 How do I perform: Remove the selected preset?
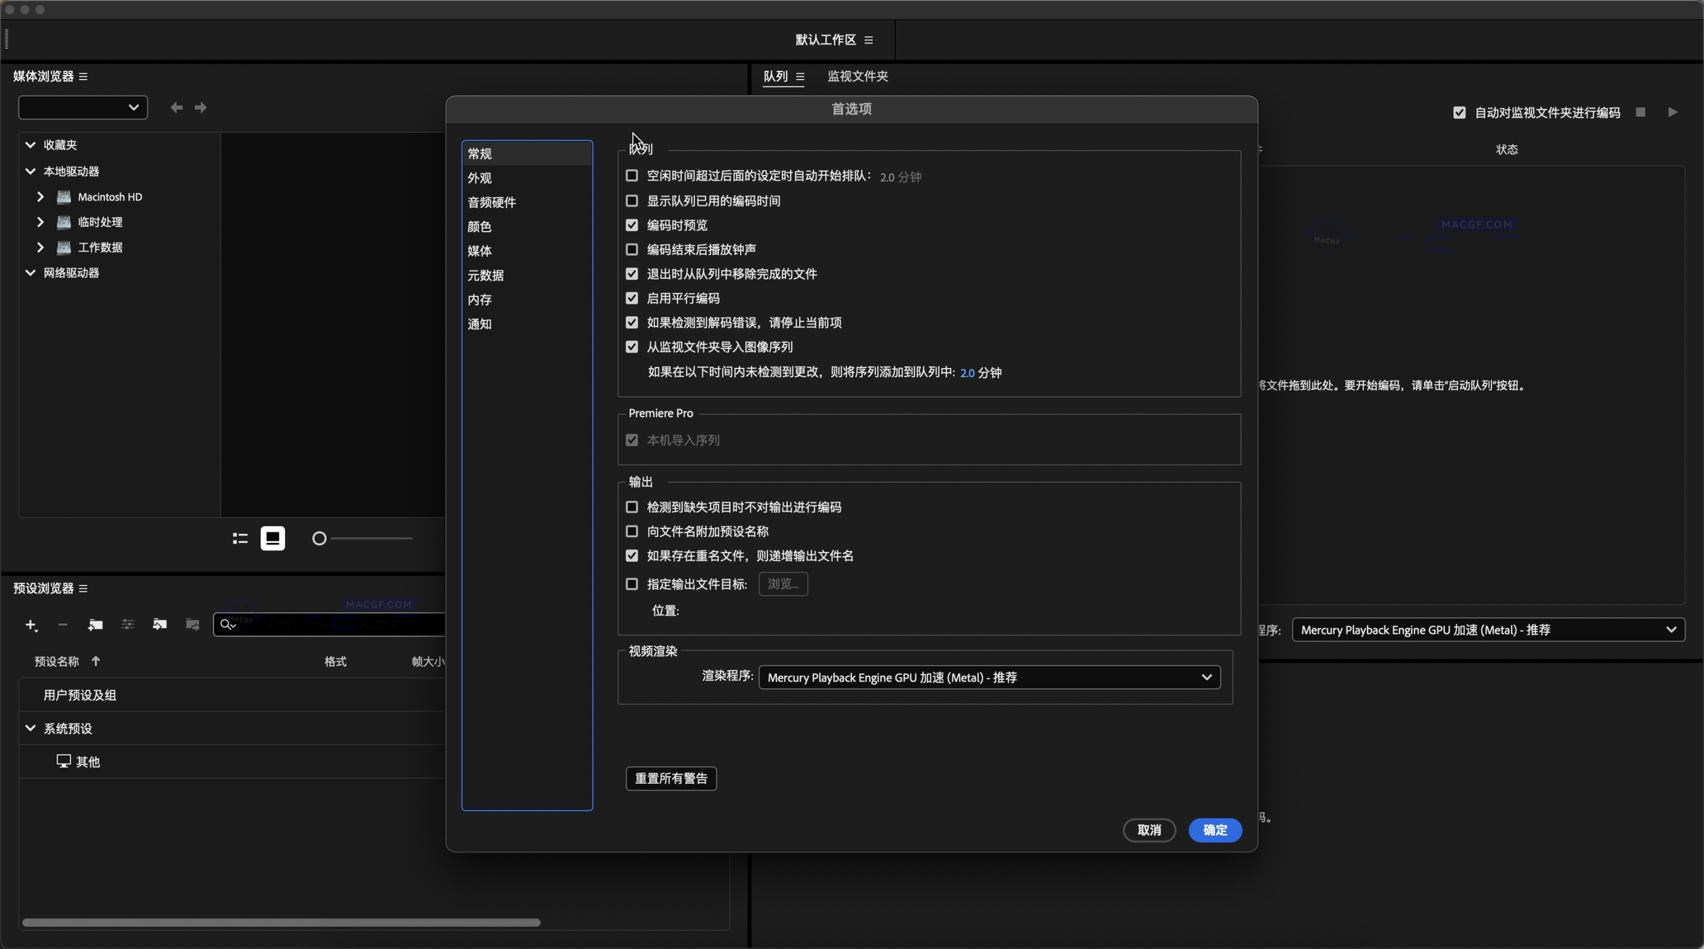tap(63, 625)
